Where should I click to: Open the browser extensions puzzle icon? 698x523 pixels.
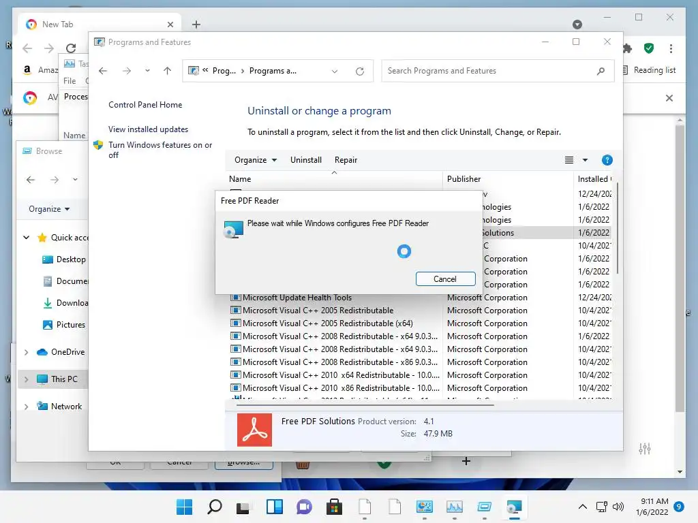coord(628,48)
